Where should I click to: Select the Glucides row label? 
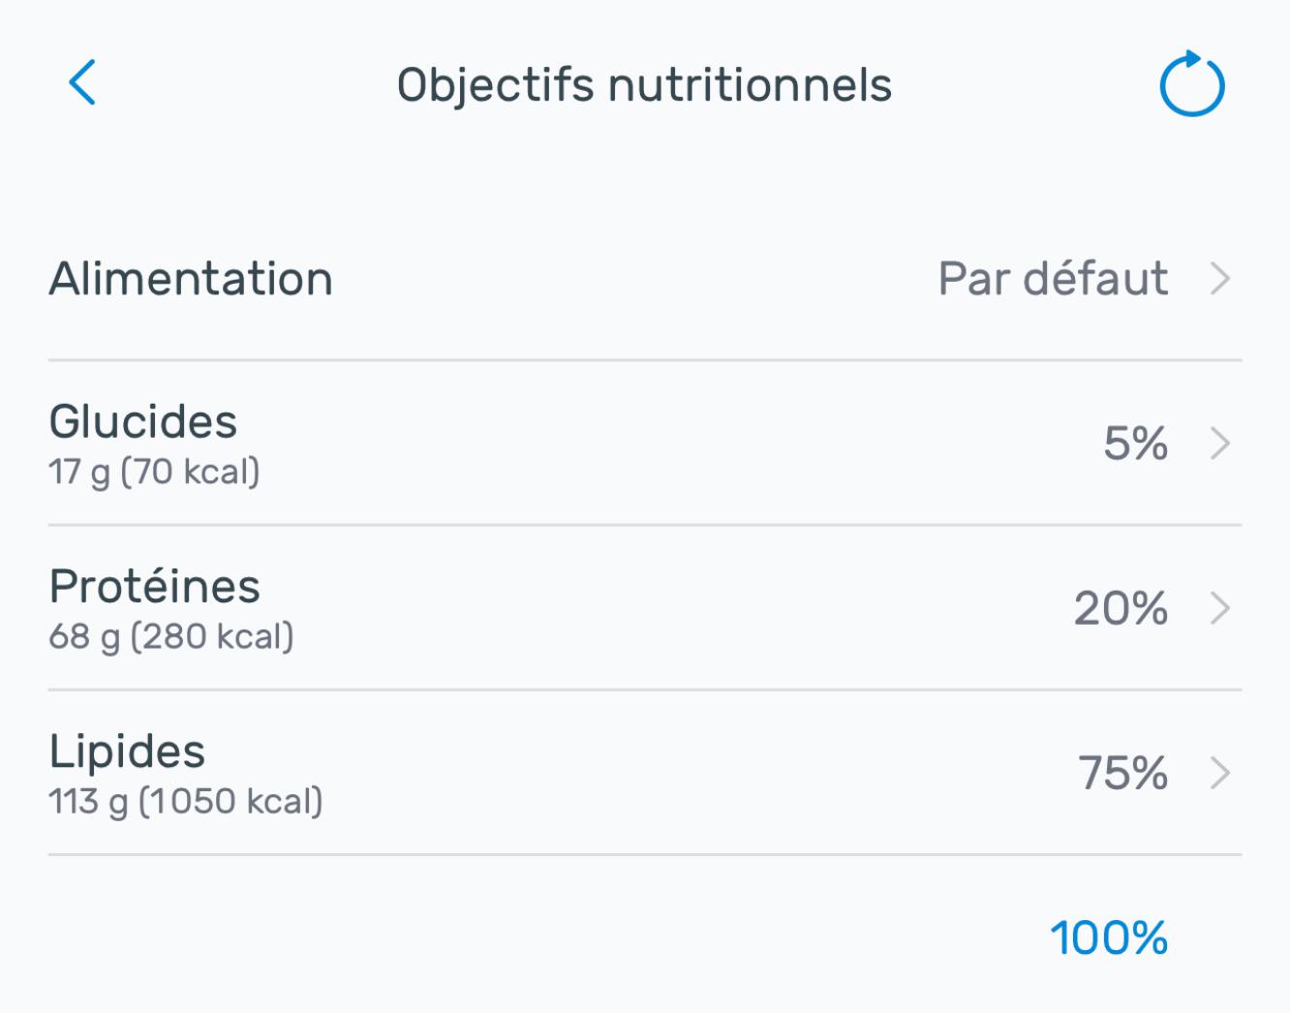[x=143, y=422]
